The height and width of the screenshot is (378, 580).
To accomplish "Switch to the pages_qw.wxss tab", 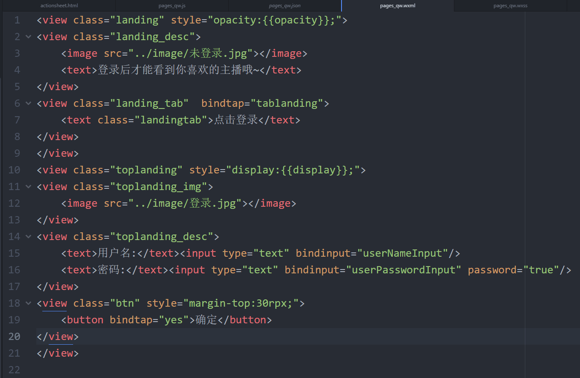I will tap(510, 6).
